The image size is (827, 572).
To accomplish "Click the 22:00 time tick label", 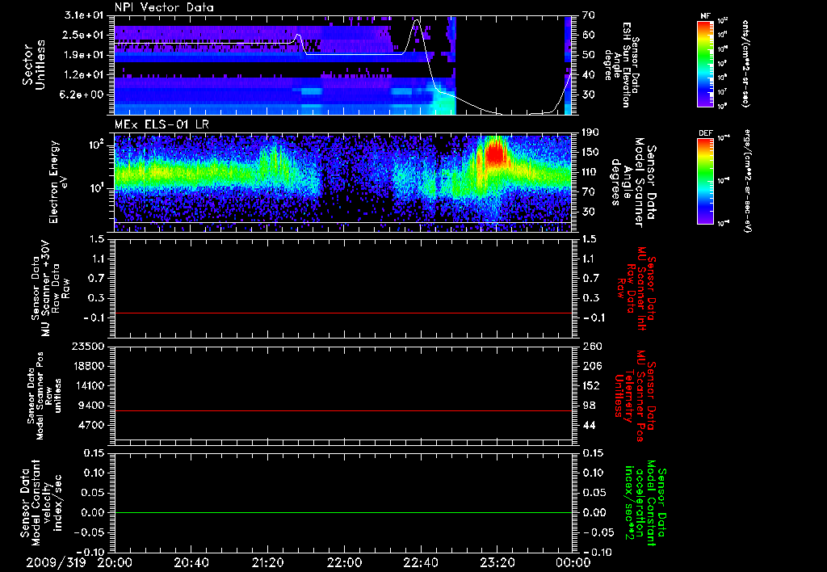I will (x=344, y=563).
